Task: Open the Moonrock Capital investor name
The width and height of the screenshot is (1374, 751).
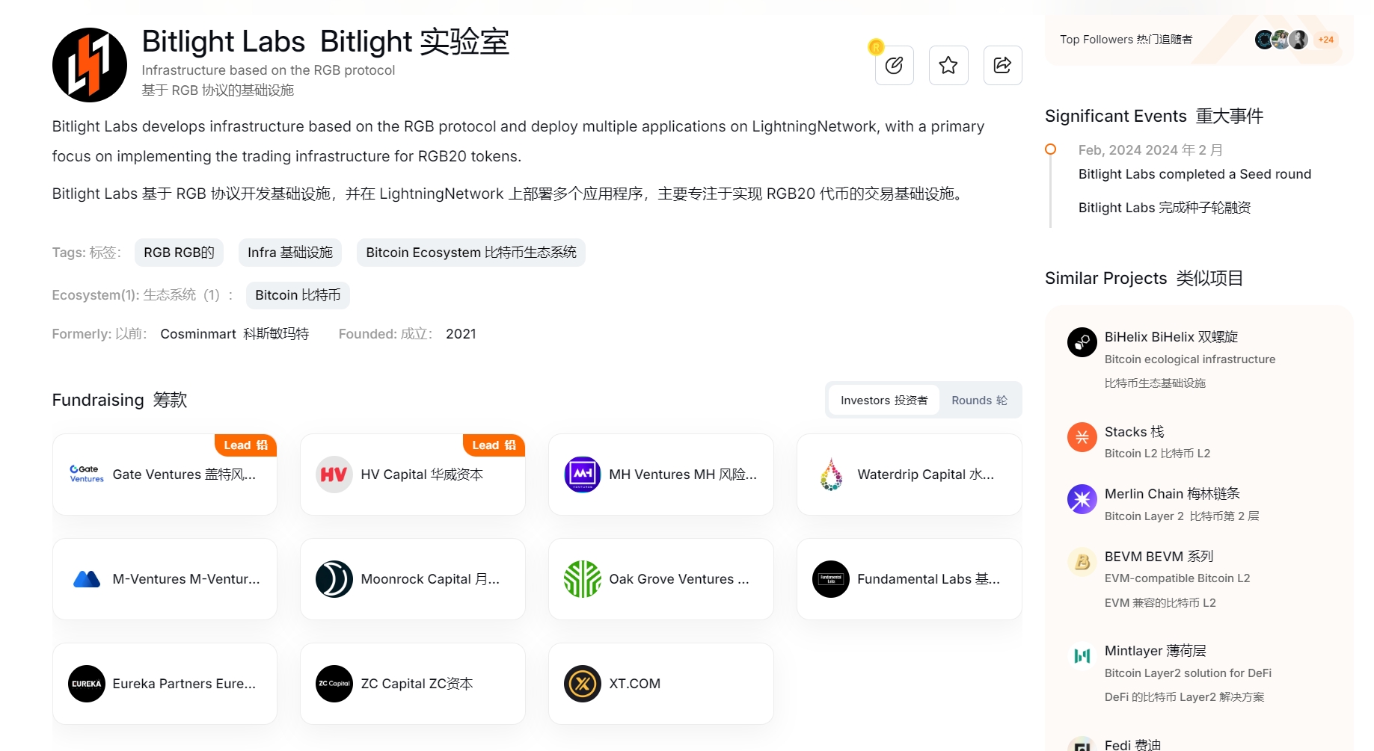Action: [430, 579]
